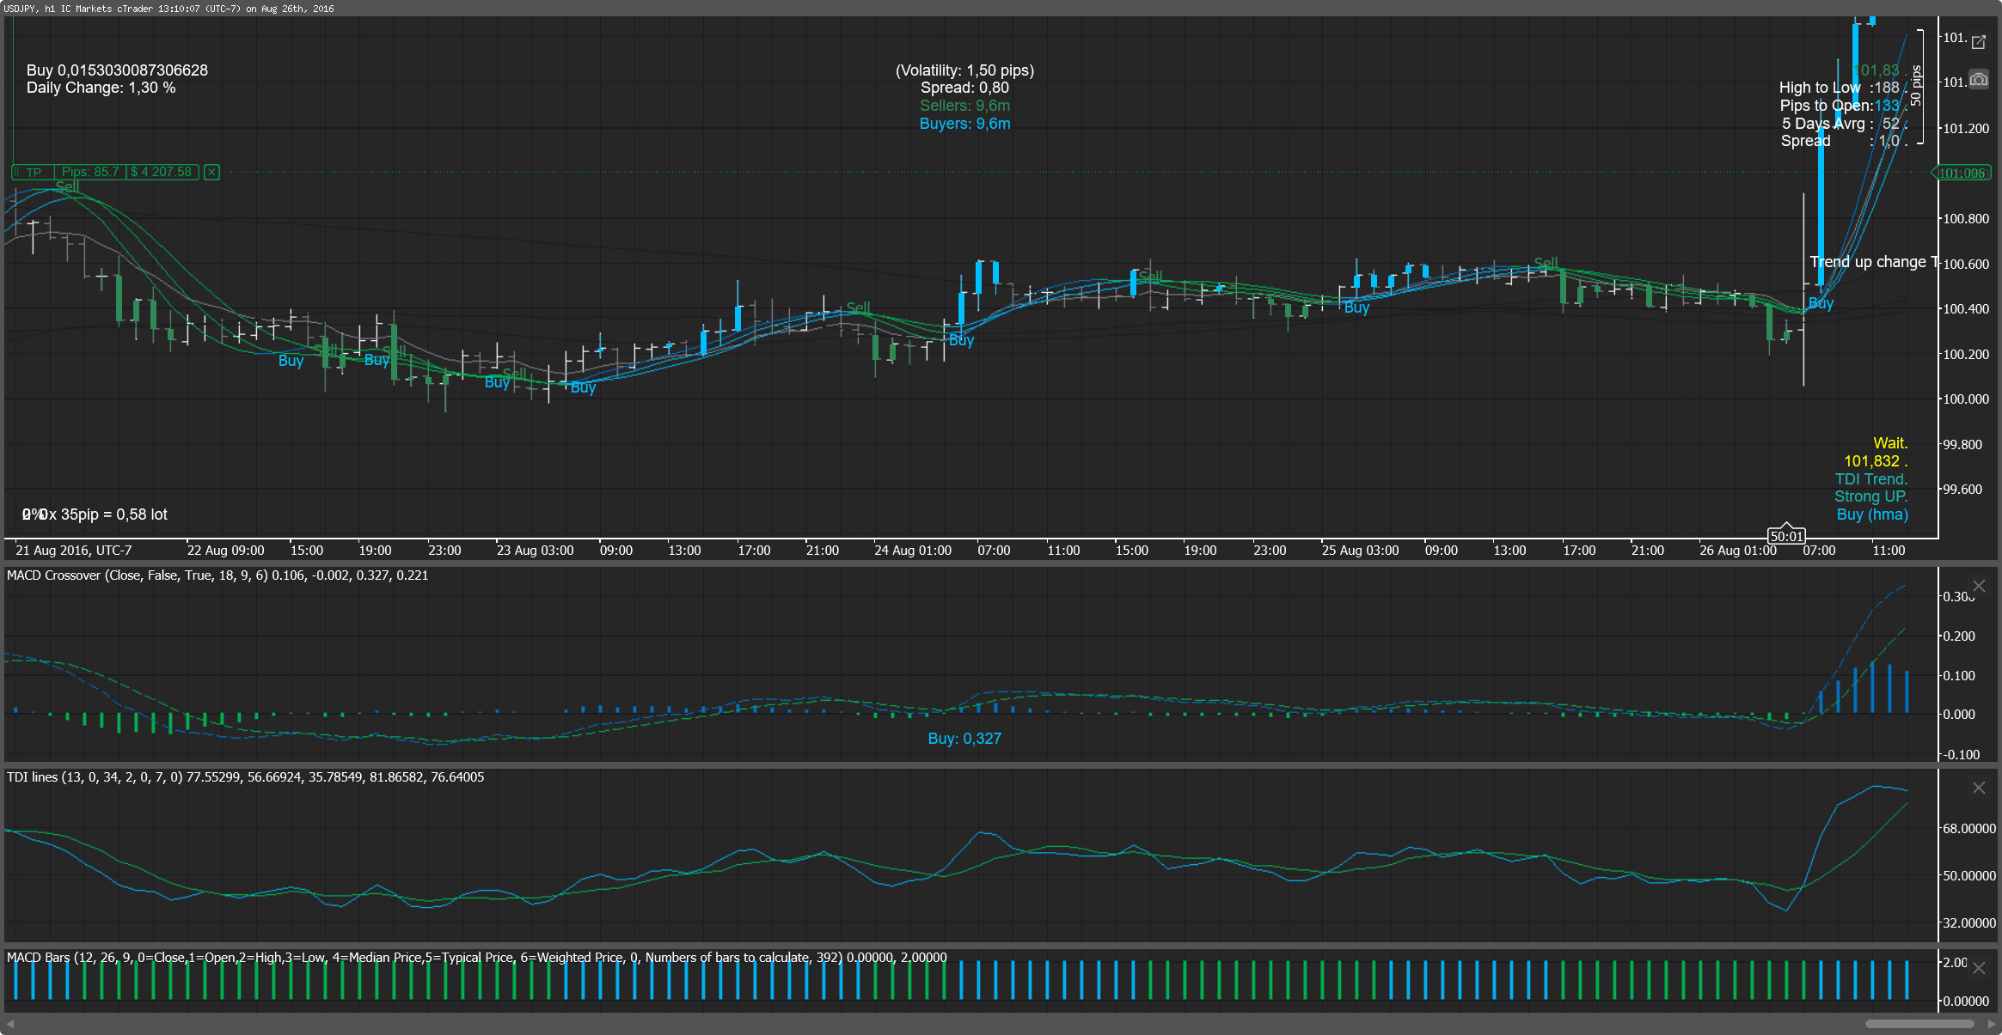The height and width of the screenshot is (1035, 2002).
Task: Click the '21 Aug 2016, UTC-7' time label
Action: pos(73,551)
